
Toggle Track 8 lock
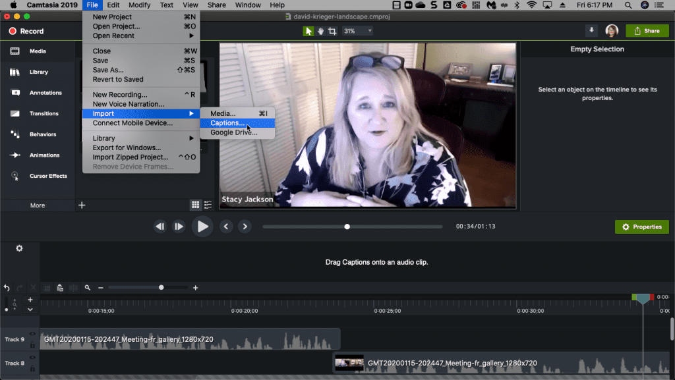pyautogui.click(x=32, y=368)
